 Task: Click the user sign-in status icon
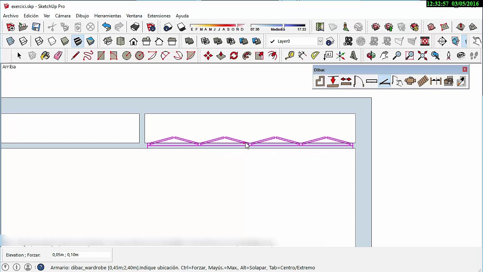28,267
